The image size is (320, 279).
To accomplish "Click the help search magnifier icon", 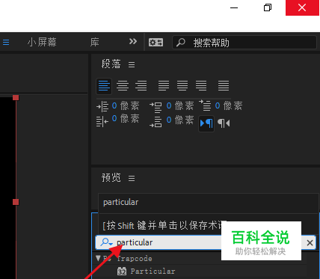I will pos(181,43).
